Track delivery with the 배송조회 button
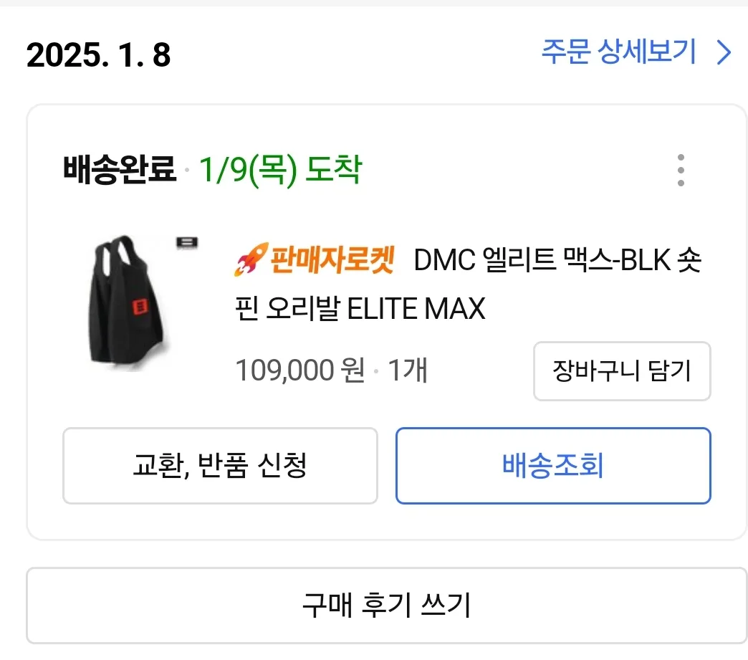The height and width of the screenshot is (660, 748). pyautogui.click(x=552, y=466)
